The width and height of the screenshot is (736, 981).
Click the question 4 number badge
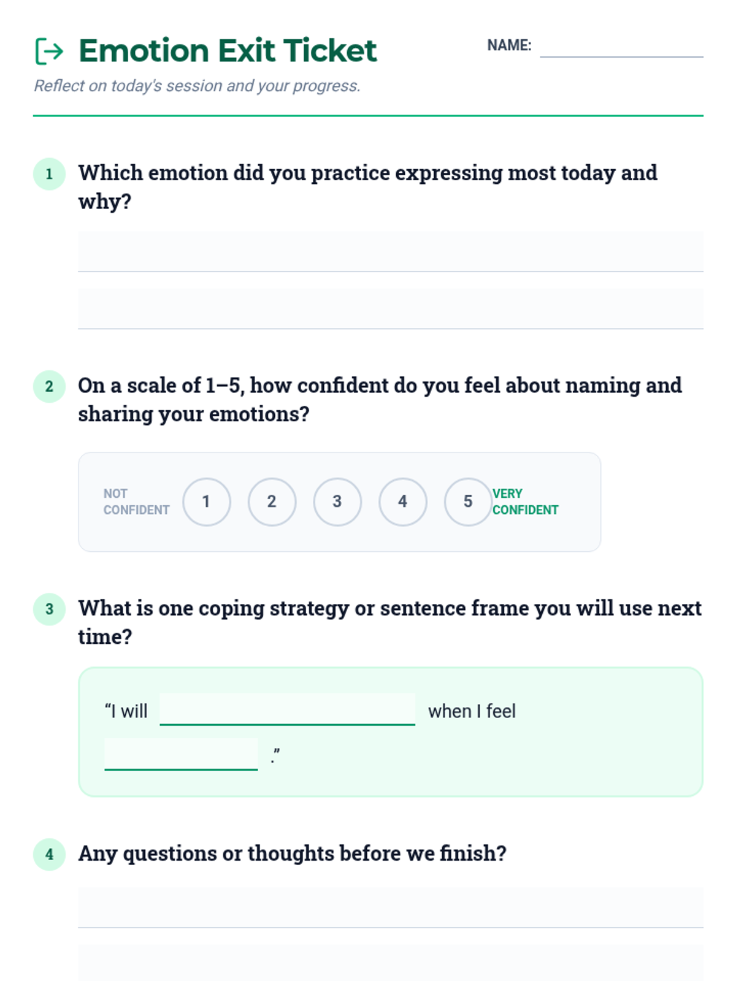coord(49,854)
